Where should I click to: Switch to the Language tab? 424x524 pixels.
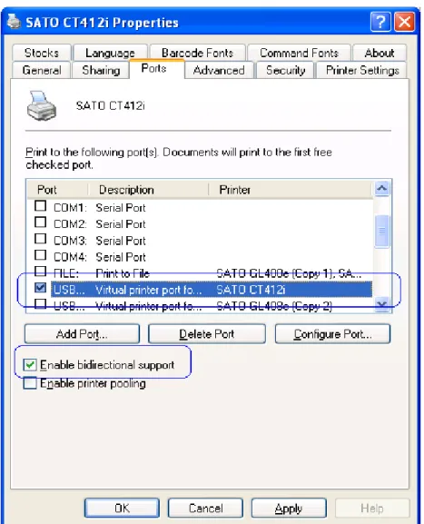point(110,53)
